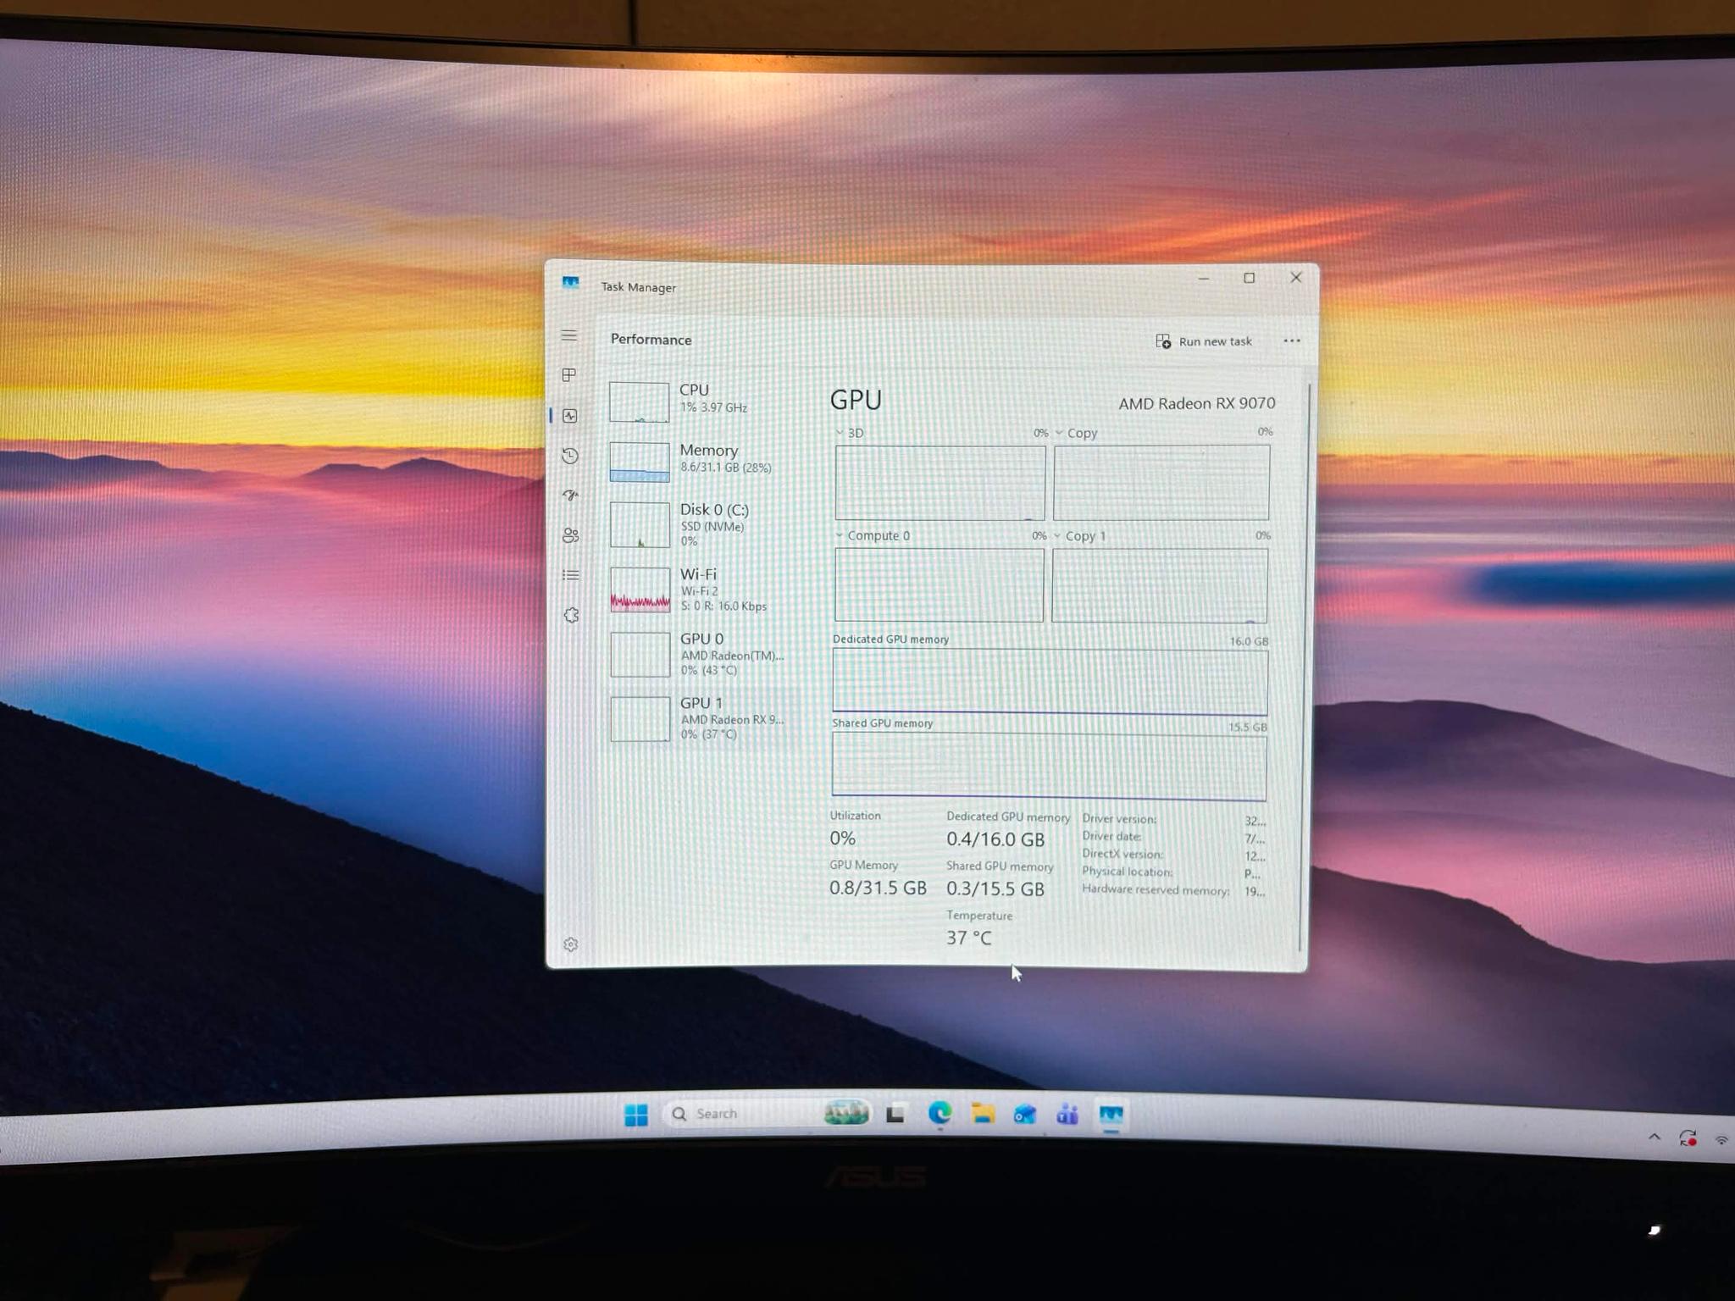The width and height of the screenshot is (1735, 1301).
Task: Open the Compute 0 engine graph dropdown
Action: (x=840, y=535)
